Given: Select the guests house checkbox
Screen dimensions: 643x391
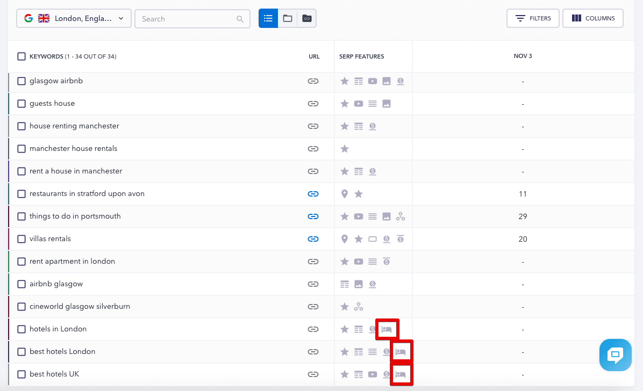Looking at the screenshot, I should click(22, 104).
